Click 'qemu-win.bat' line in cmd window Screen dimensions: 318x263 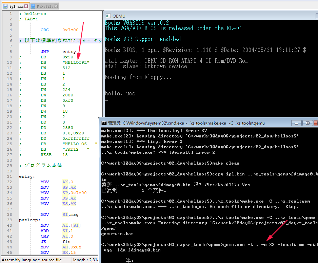117,234
